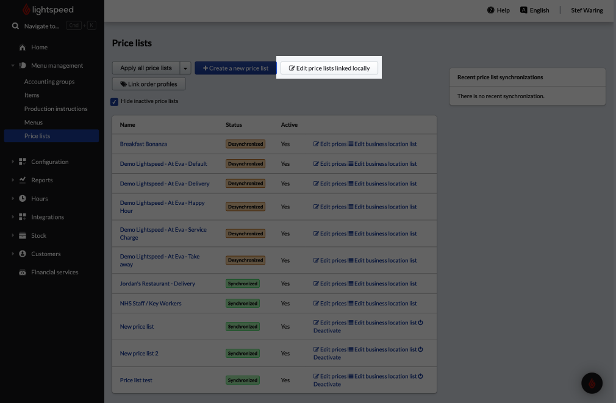The width and height of the screenshot is (616, 403).
Task: Click the Financial services icon
Action: [23, 272]
